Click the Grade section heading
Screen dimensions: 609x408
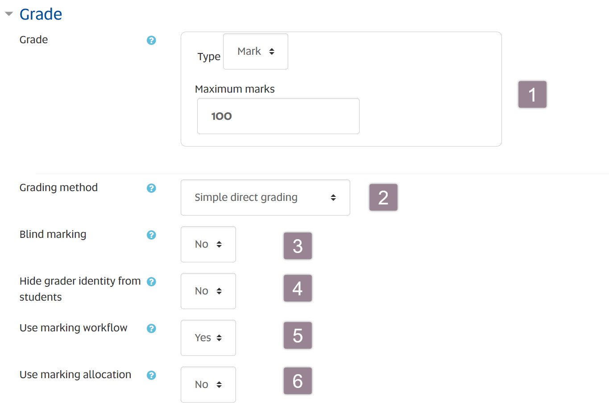(x=41, y=14)
